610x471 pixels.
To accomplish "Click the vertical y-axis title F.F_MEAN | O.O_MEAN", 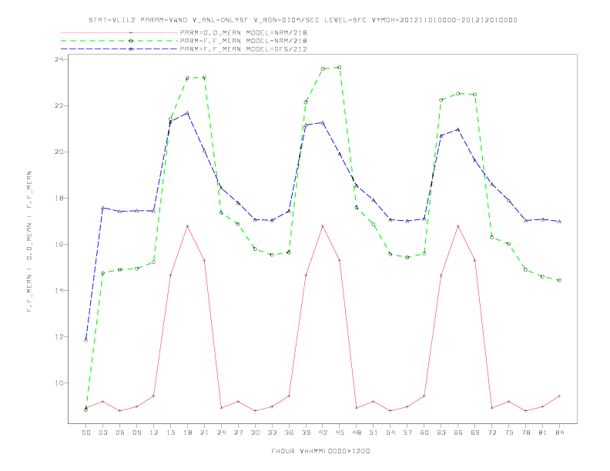I will coord(29,242).
